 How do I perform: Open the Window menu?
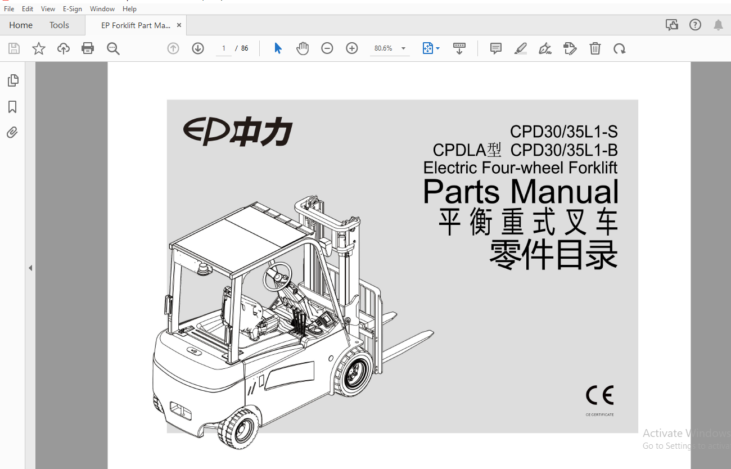click(x=102, y=9)
